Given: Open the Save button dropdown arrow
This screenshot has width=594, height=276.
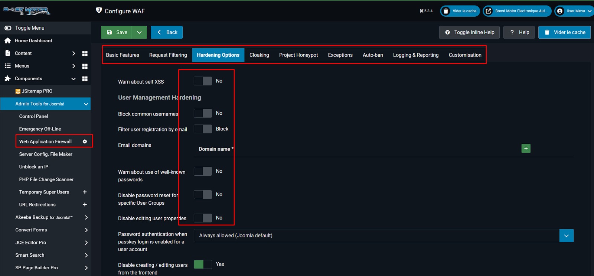Looking at the screenshot, I should [x=139, y=32].
